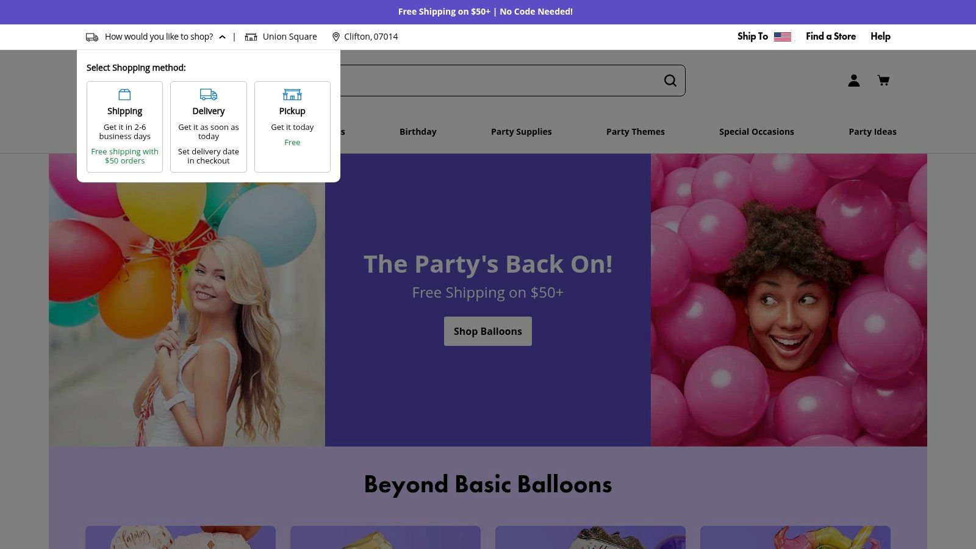Open the user account icon
This screenshot has width=976, height=549.
tap(853, 81)
